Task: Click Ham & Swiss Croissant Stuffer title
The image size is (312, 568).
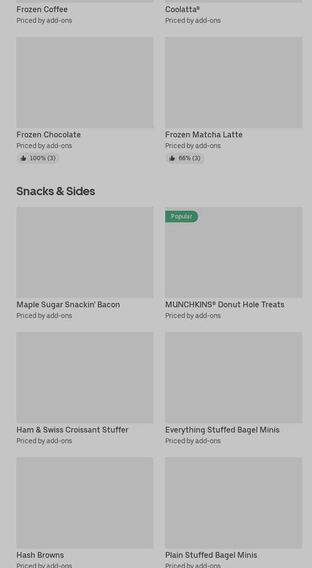Action: [x=72, y=430]
